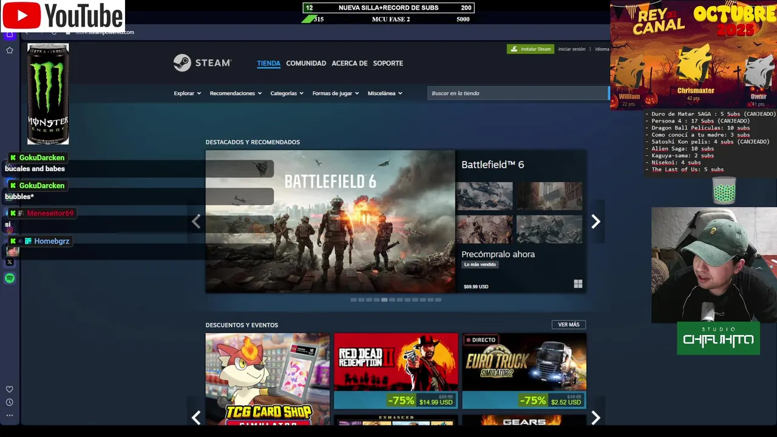777x437 pixels.
Task: Open the three-dots sidebar settings menu
Action: pyautogui.click(x=9, y=416)
